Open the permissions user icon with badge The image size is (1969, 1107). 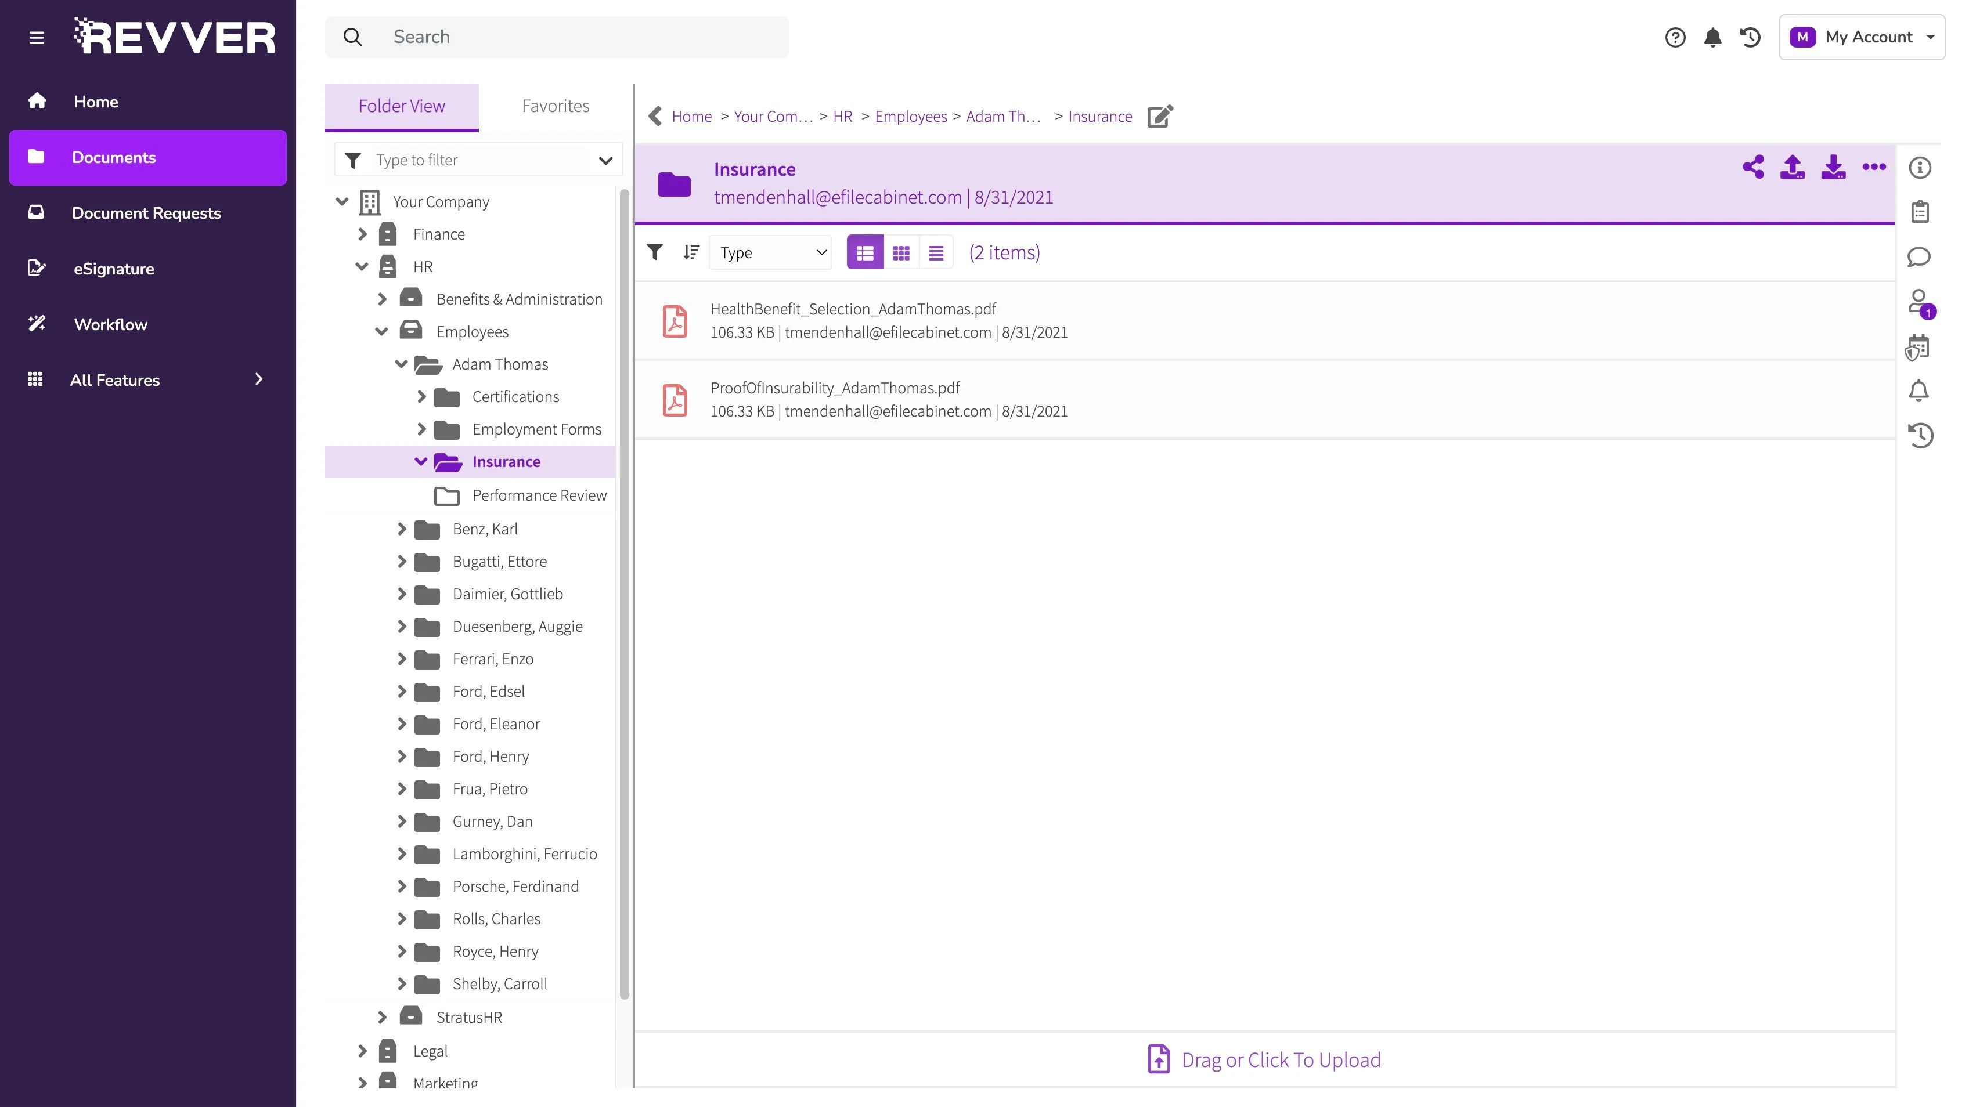1918,302
